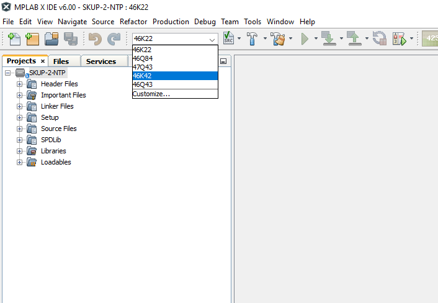The width and height of the screenshot is (438, 303).
Task: Expand the Libraries node
Action: (19, 151)
